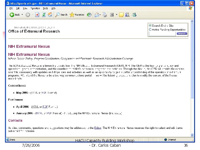The height and width of the screenshot is (150, 200).
Task: Open May 2006 issue HTML link
Action: point(34,93)
